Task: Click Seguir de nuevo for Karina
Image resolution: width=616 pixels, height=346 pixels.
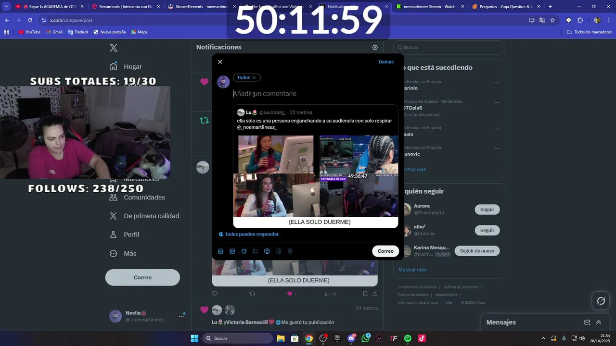Action: tap(477, 251)
